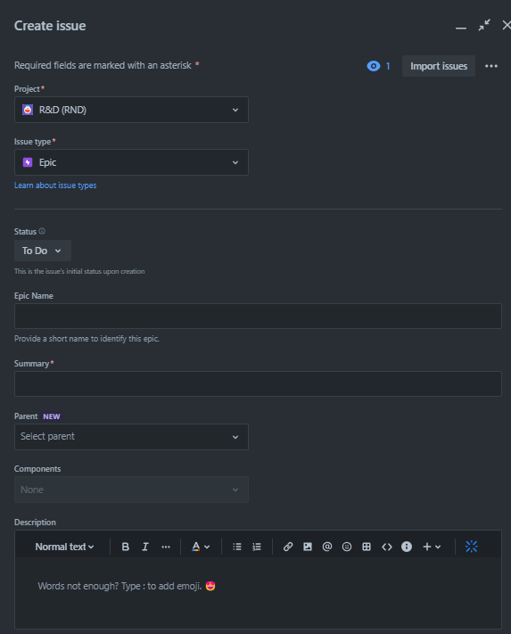Click the watcher count number 1
The image size is (511, 634).
tap(388, 66)
